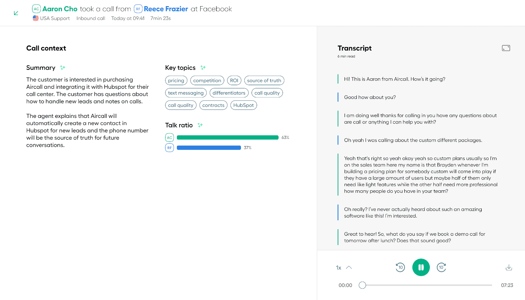
Task: Open Aaron Cho's profile link
Action: [60, 9]
